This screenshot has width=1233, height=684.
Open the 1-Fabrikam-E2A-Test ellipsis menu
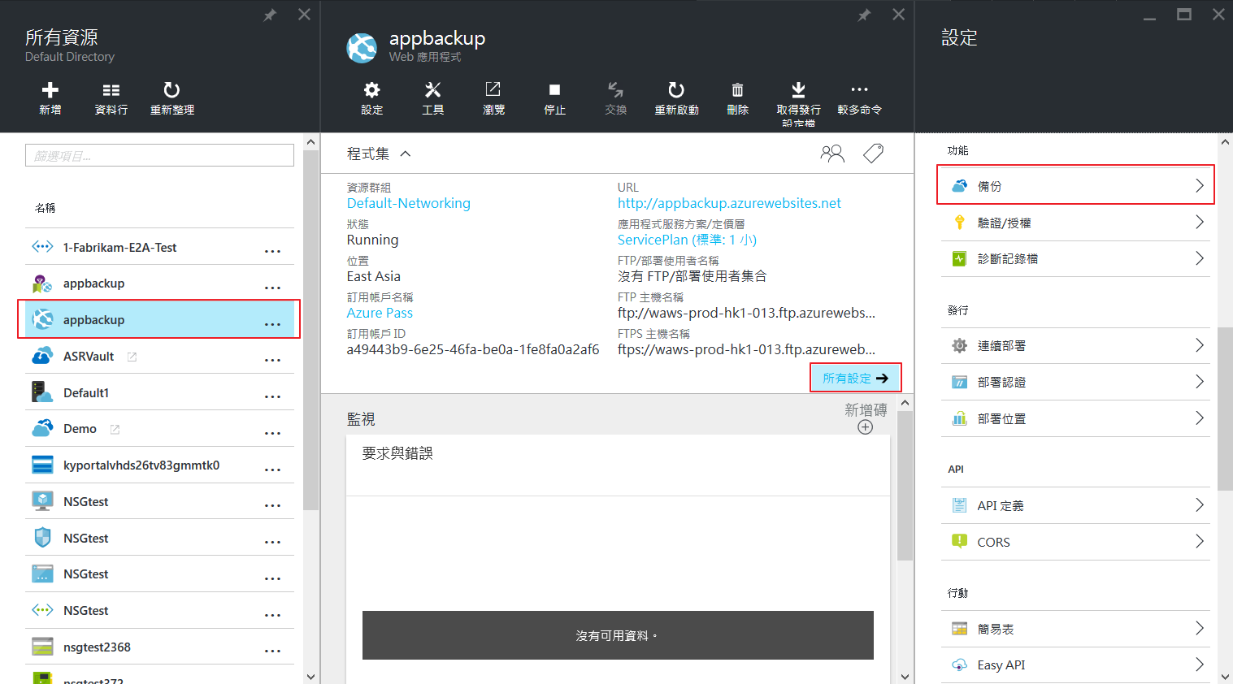click(x=272, y=251)
